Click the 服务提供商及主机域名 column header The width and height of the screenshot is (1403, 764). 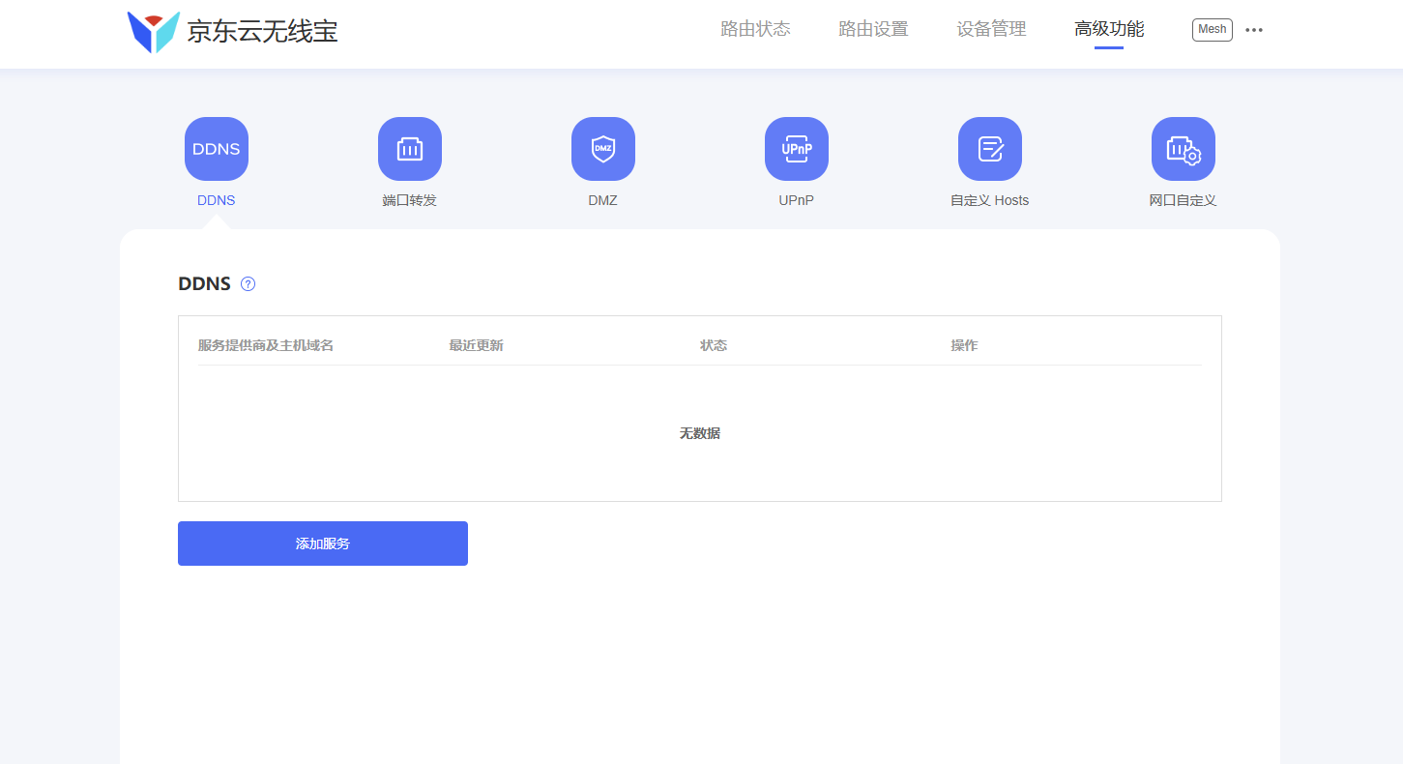click(x=265, y=344)
